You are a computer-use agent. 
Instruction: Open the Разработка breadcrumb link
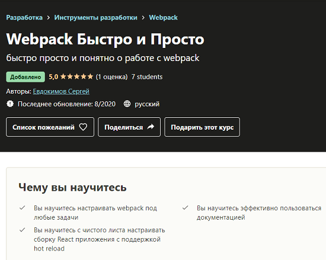click(24, 18)
